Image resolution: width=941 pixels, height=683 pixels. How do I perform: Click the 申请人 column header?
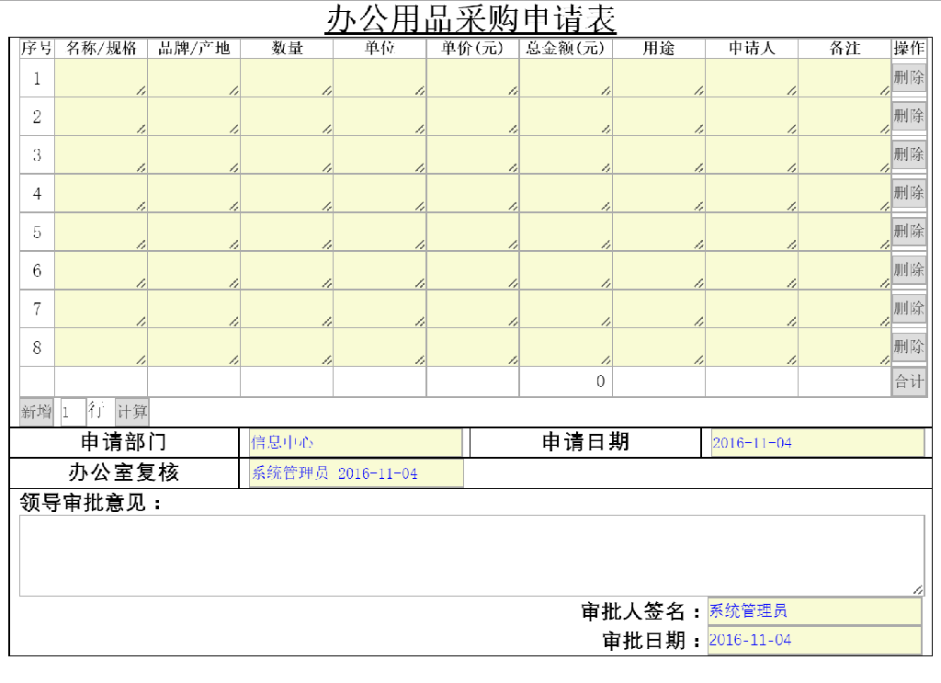(x=752, y=48)
